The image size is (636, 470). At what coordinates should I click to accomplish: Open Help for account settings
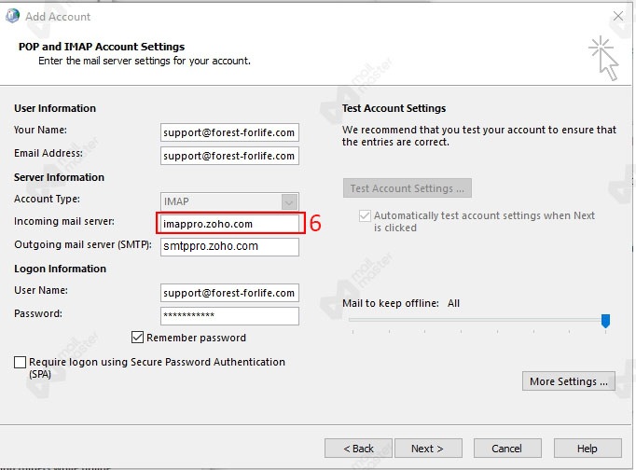(x=587, y=449)
